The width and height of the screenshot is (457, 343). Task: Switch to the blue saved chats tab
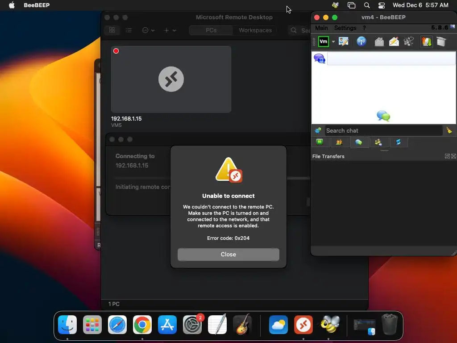point(398,142)
